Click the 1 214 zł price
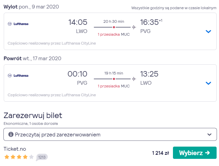 click(x=160, y=153)
